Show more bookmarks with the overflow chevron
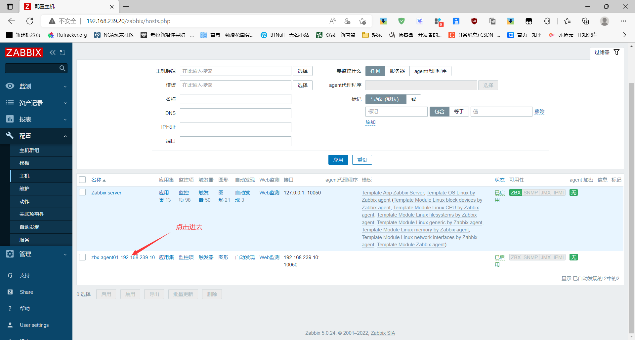This screenshot has height=340, width=635. (624, 35)
